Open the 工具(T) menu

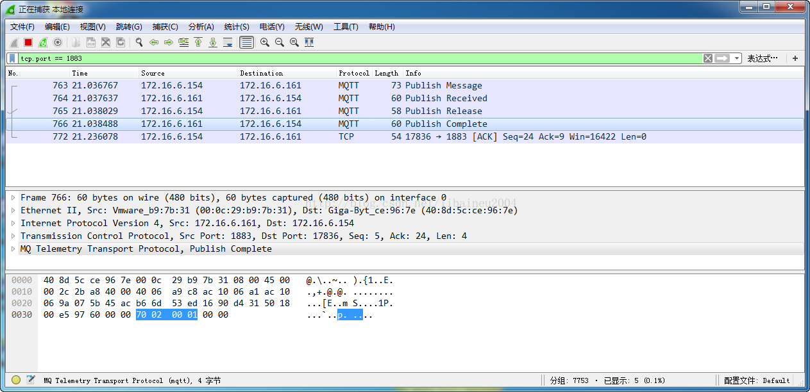tap(346, 27)
